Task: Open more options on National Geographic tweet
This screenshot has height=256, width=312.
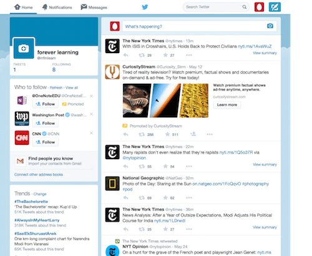Action: click(189, 198)
